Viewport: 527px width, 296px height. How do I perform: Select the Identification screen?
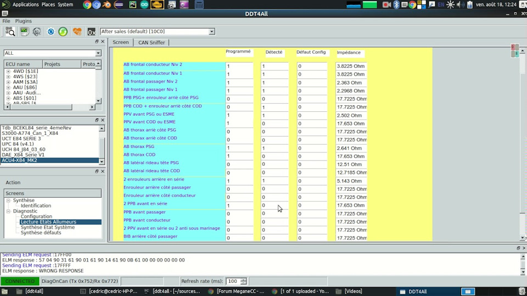pyautogui.click(x=36, y=206)
